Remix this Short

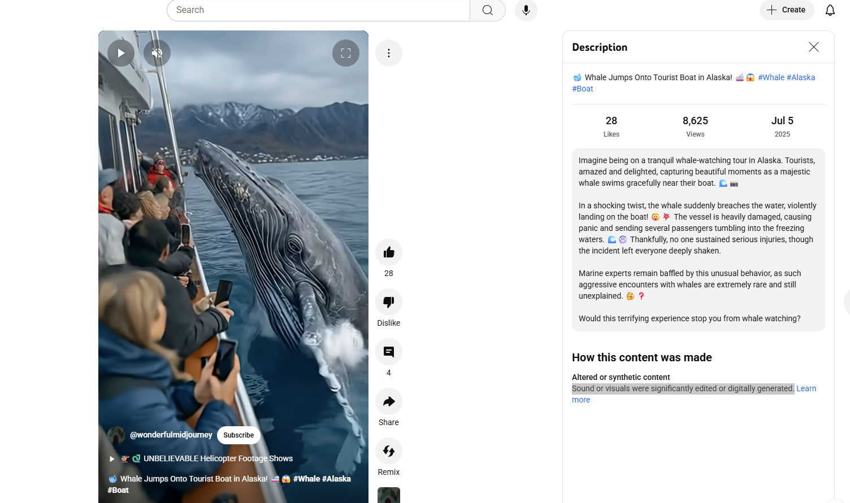[389, 451]
